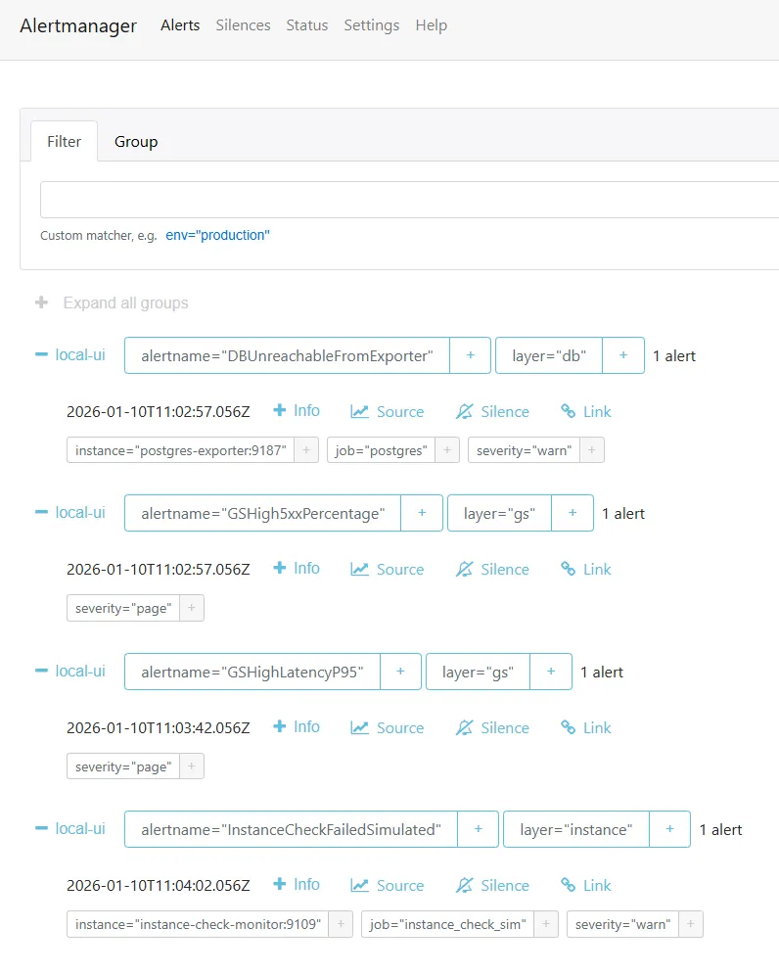Viewport: 779px width, 975px height.
Task: Add layer="instance" matcher to filter
Action: [669, 829]
